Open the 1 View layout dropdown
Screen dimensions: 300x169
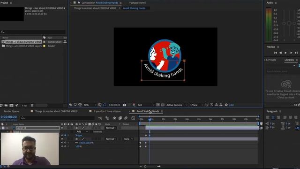pos(196,105)
